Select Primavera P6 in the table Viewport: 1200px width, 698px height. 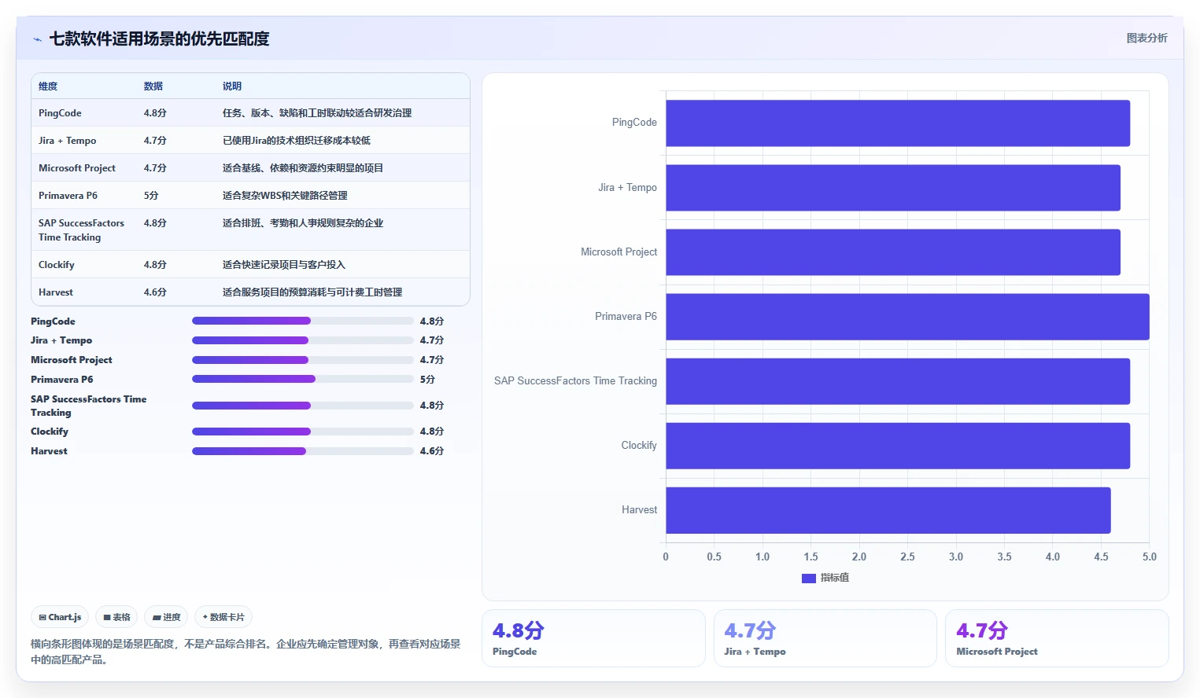pos(68,196)
